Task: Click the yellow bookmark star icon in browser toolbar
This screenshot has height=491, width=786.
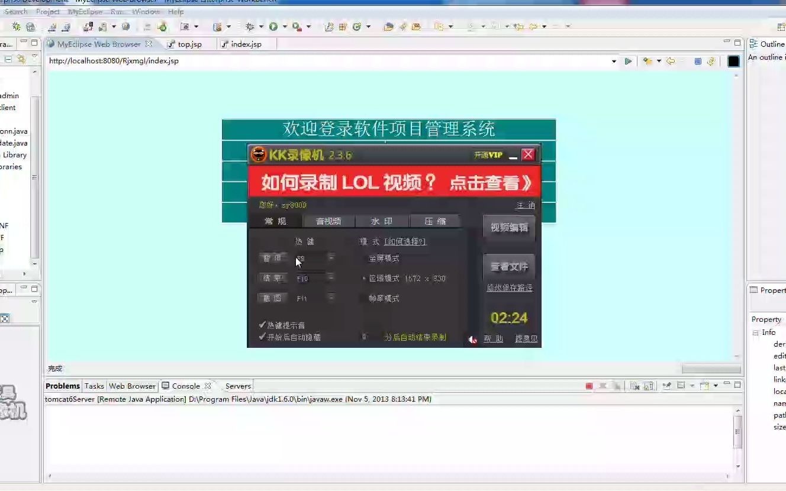Action: [648, 61]
